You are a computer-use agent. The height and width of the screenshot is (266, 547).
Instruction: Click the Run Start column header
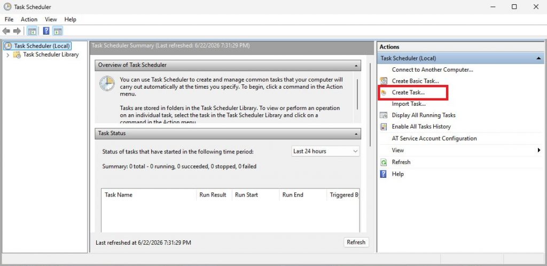tap(255, 195)
